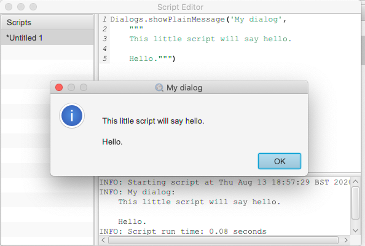
Task: Click the log's horizontal scroll right arrow
Action: click(x=346, y=240)
